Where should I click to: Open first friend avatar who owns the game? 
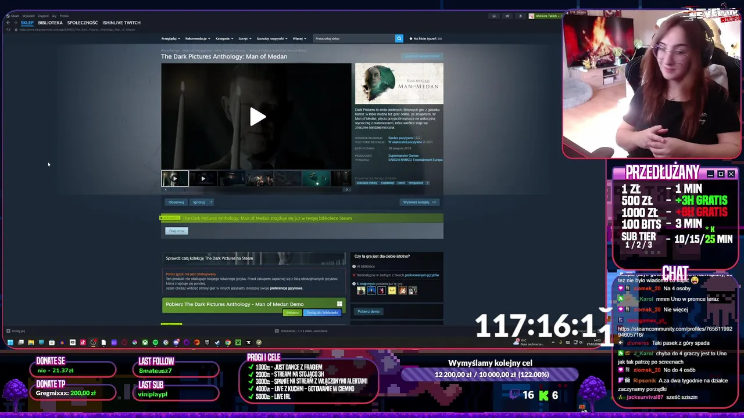pos(361,290)
